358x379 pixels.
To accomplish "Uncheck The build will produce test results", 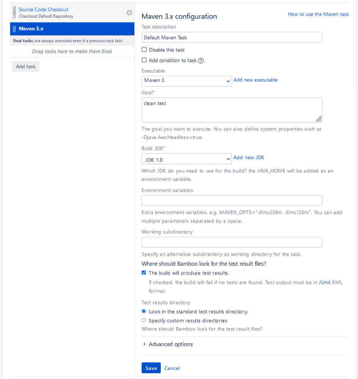I will pyautogui.click(x=144, y=273).
